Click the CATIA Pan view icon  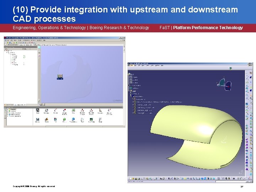pyautogui.click(x=188, y=178)
